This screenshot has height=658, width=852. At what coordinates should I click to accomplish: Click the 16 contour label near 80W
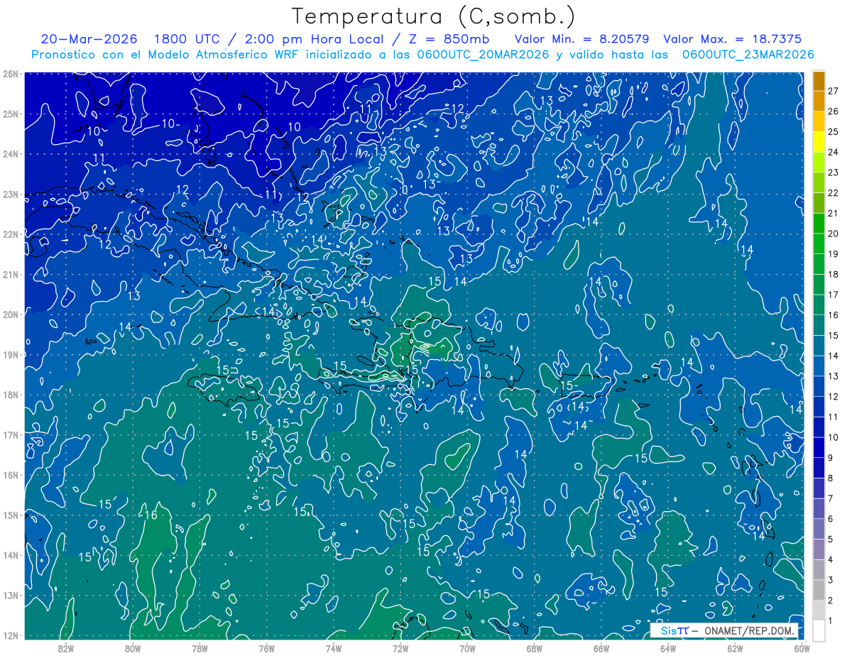click(151, 515)
